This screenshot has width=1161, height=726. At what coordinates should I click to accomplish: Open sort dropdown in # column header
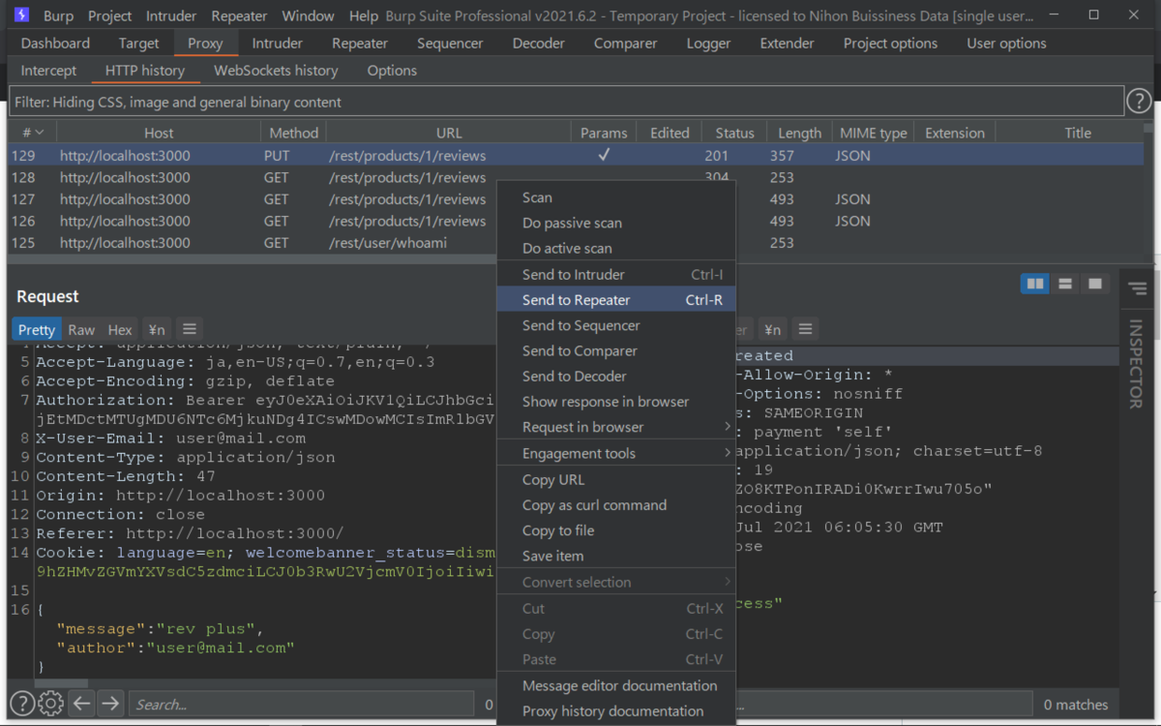[x=40, y=133]
